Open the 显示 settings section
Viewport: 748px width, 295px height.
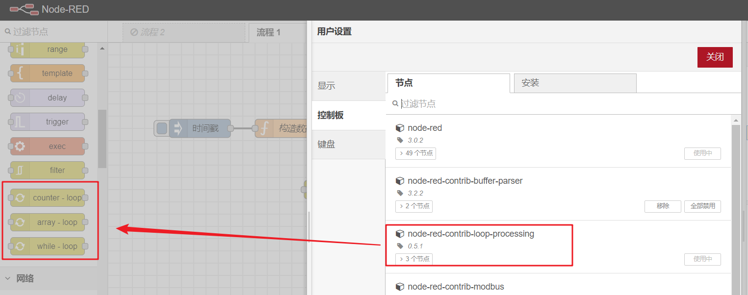[349, 86]
